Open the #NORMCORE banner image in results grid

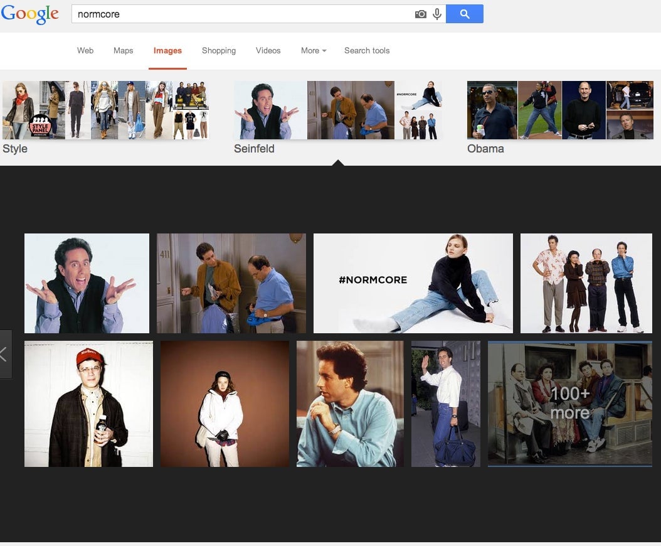tap(413, 283)
